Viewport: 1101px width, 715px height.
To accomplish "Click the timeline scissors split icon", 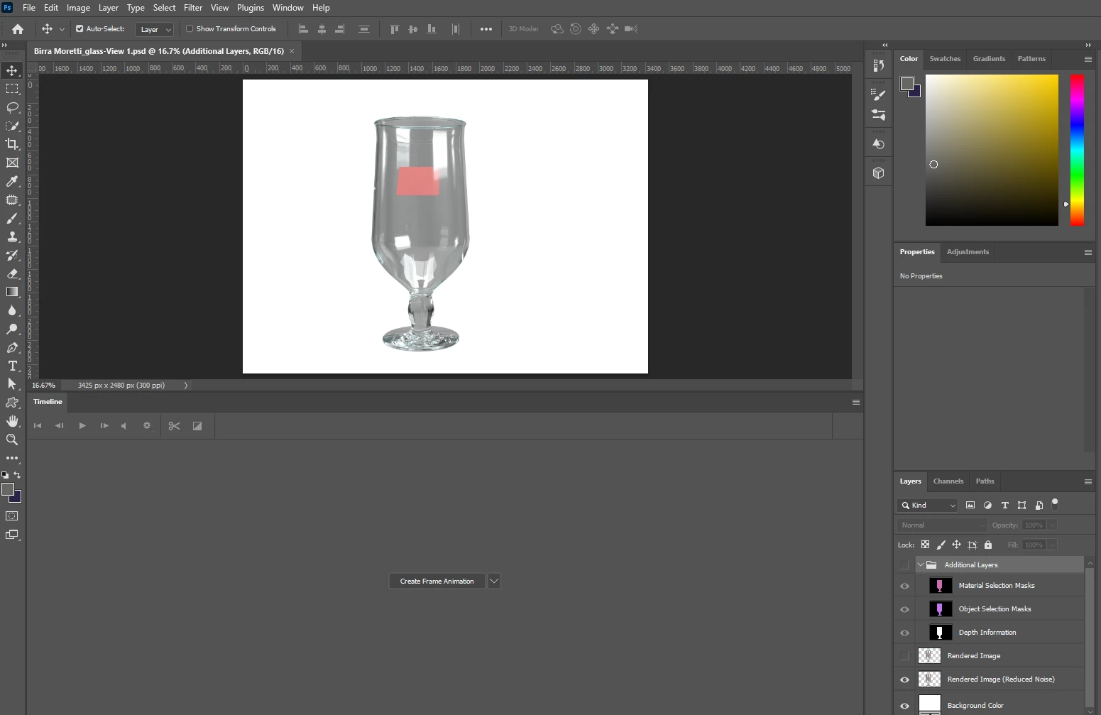I will tap(174, 426).
